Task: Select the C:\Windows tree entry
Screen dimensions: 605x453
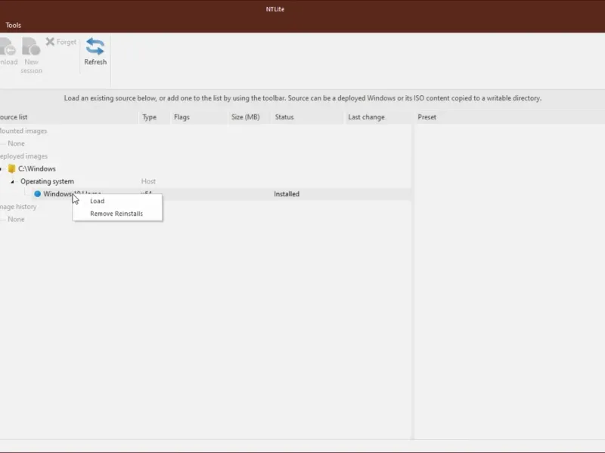Action: [x=37, y=168]
